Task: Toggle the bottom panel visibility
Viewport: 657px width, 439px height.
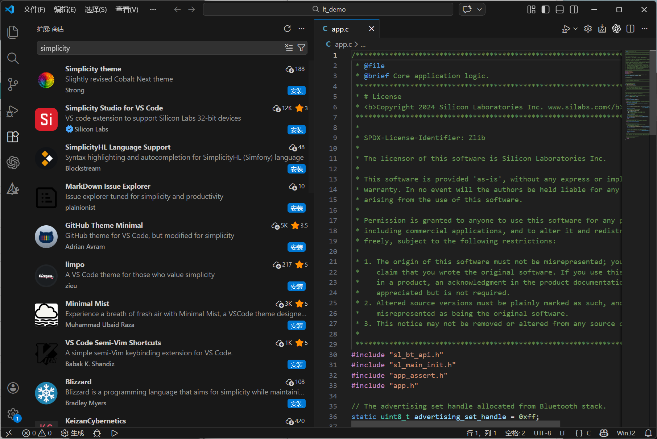Action: pyautogui.click(x=559, y=9)
